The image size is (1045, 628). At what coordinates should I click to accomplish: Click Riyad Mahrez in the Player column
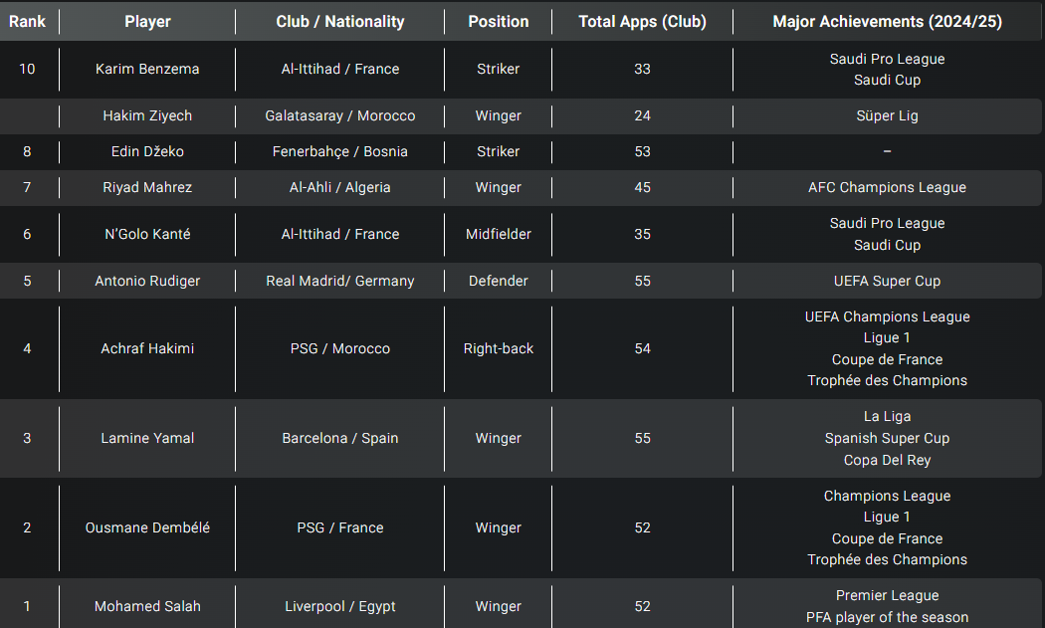(147, 187)
